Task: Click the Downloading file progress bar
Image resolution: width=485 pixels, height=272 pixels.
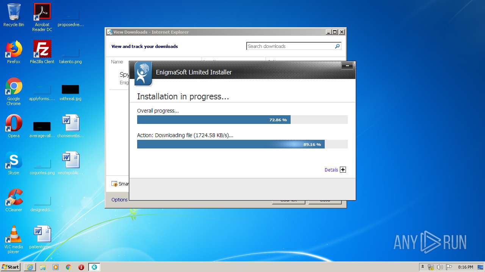Action: coord(242,144)
